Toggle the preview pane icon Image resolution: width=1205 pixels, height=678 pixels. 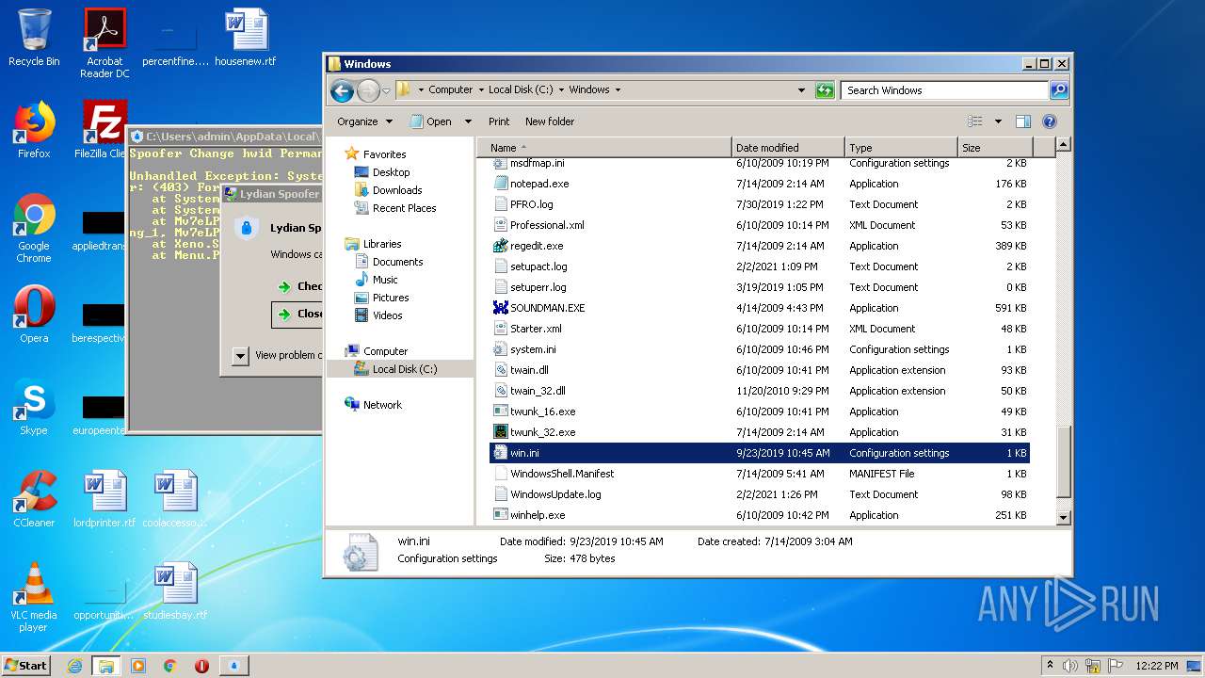tap(1023, 121)
